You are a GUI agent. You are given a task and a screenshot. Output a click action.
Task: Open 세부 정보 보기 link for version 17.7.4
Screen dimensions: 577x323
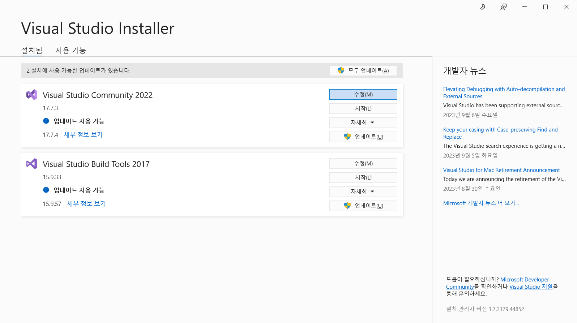click(x=83, y=134)
